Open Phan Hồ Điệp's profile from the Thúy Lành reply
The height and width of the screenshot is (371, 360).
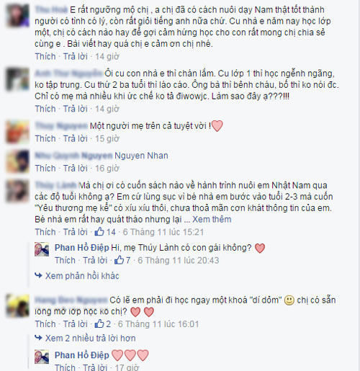coord(82,248)
